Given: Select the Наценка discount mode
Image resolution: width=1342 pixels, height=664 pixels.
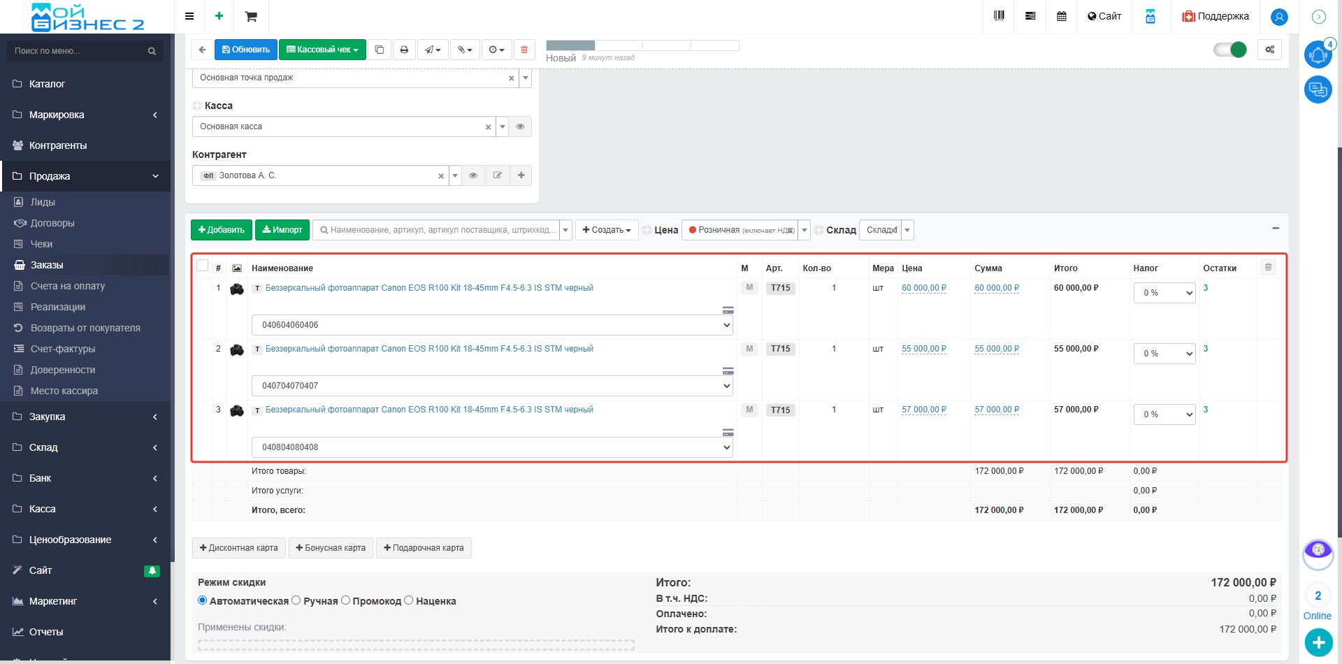Looking at the screenshot, I should (409, 600).
